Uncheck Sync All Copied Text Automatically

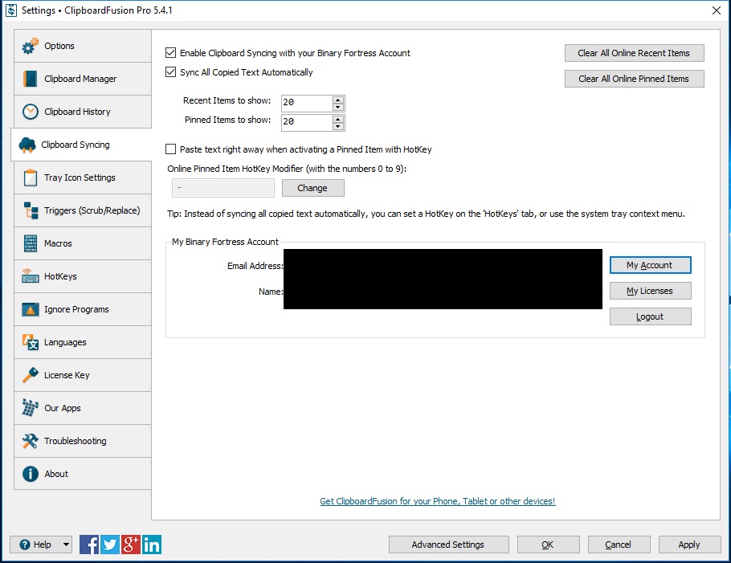click(170, 72)
